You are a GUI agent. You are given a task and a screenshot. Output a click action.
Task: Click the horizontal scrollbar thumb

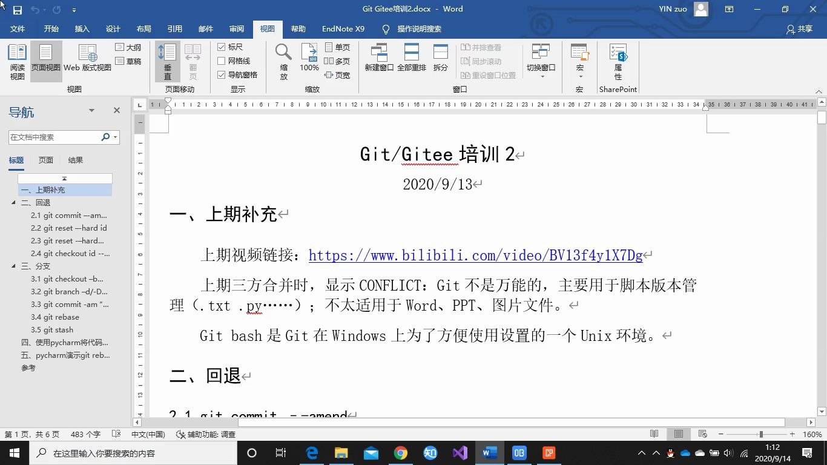point(511,422)
